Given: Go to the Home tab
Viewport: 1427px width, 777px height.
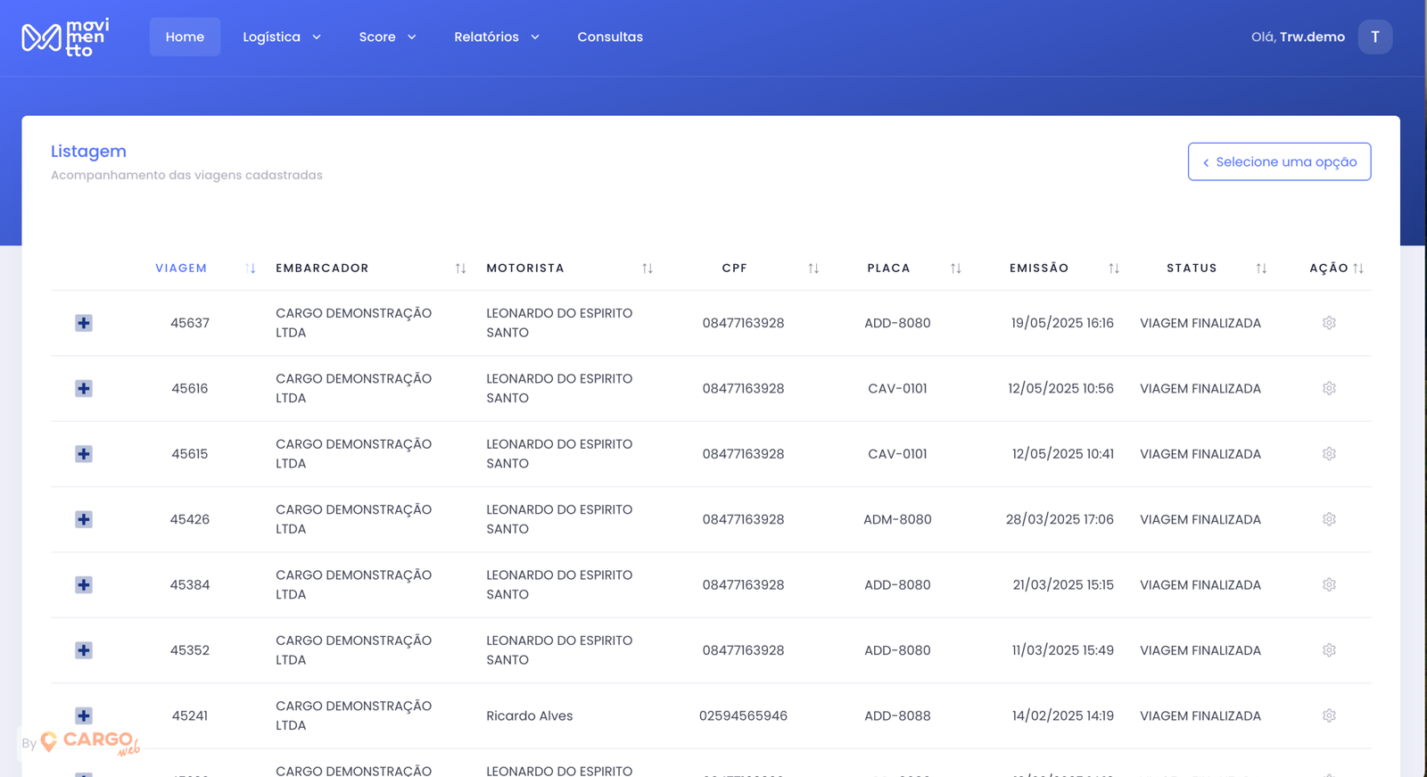Looking at the screenshot, I should (185, 37).
